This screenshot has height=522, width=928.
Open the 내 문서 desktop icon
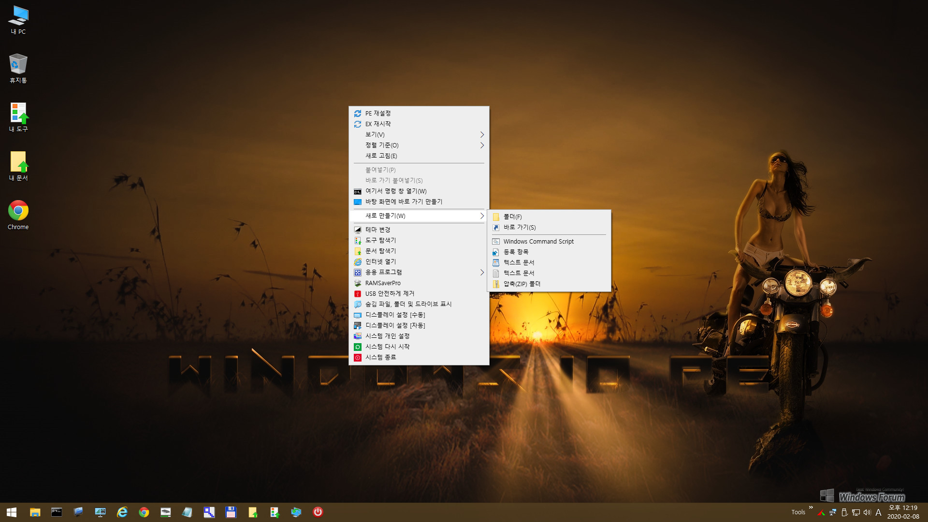point(18,166)
